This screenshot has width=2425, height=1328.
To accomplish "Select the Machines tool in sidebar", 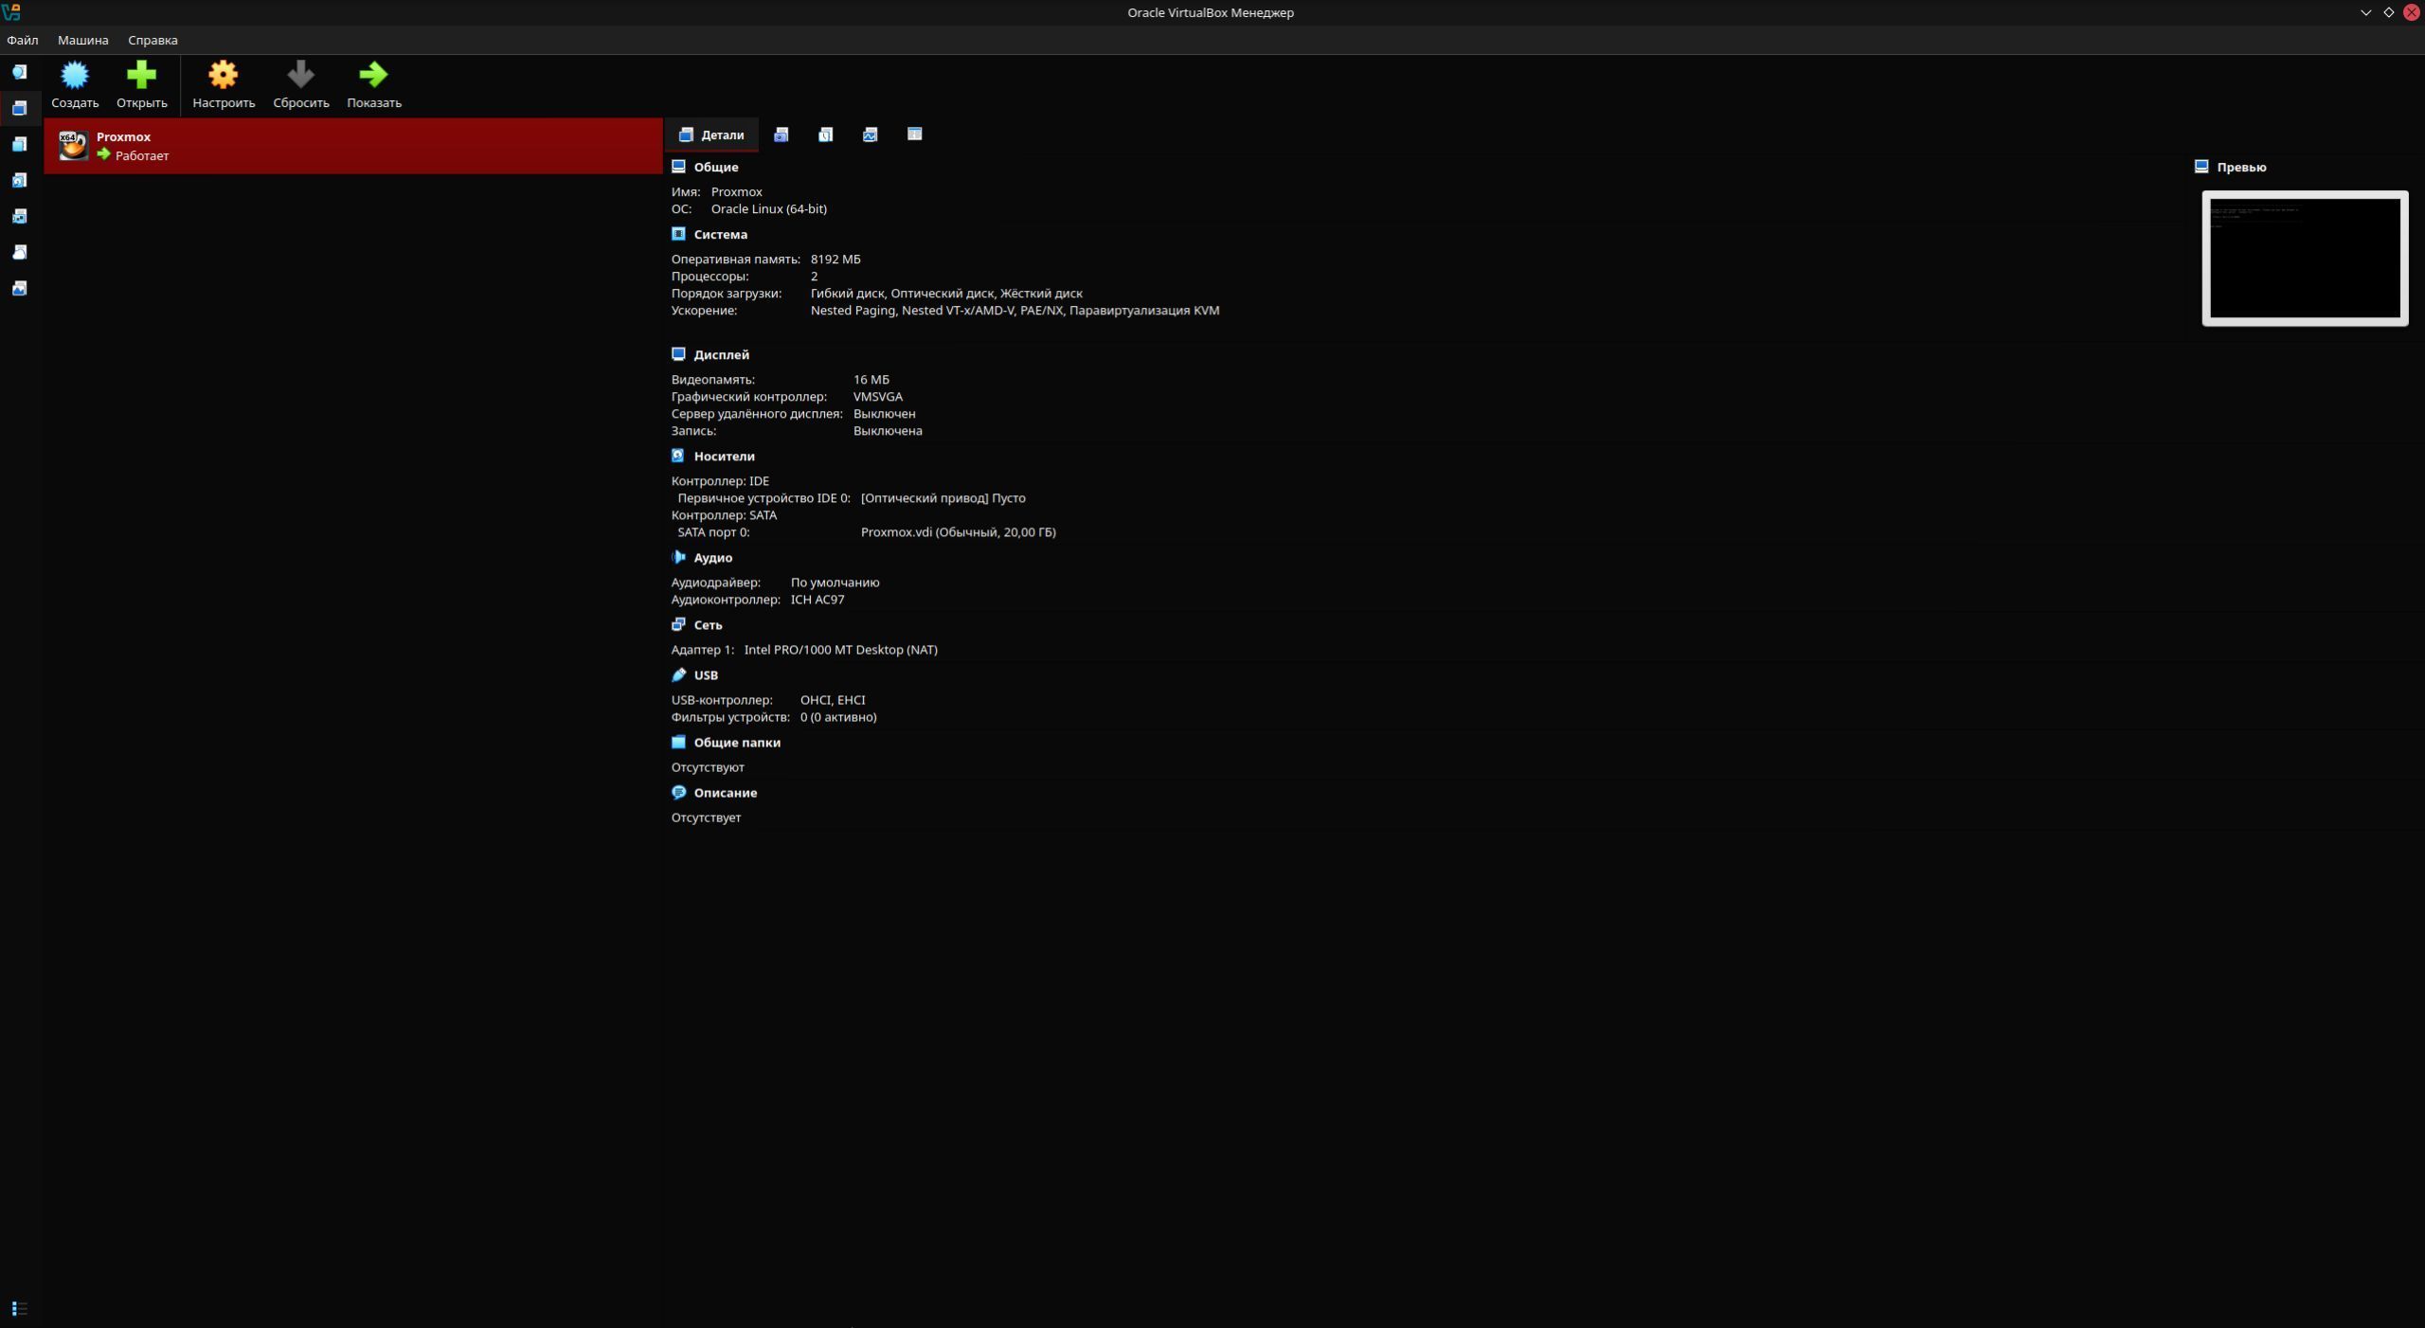I will [19, 108].
